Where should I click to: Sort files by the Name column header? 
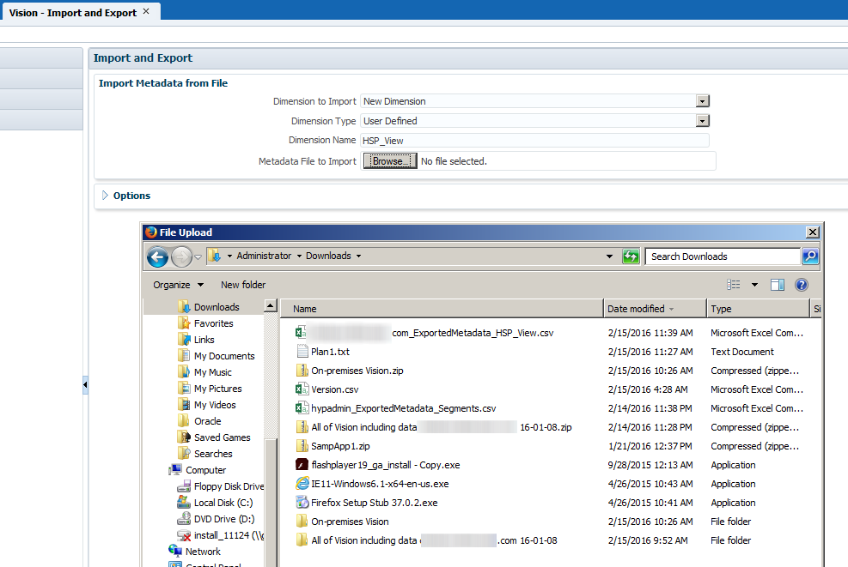tap(442, 309)
